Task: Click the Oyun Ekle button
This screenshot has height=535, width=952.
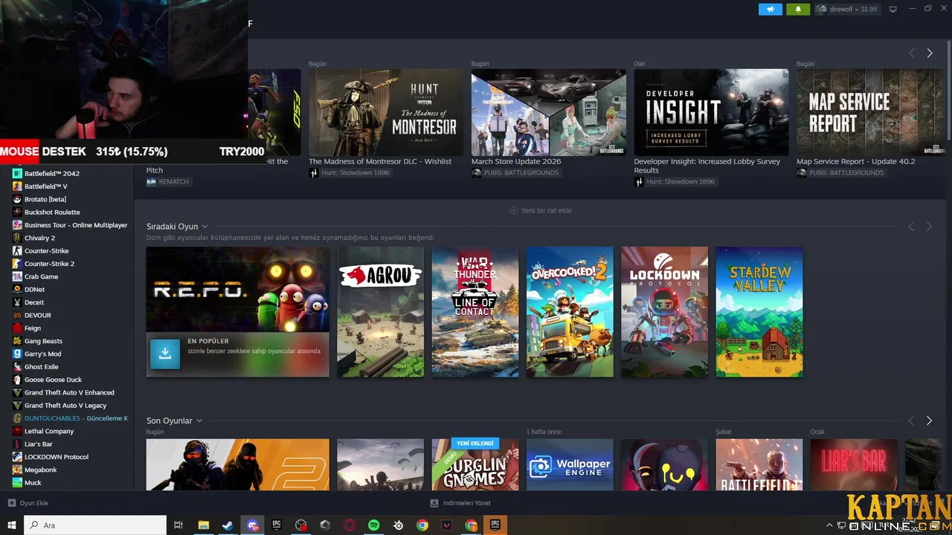Action: tap(28, 503)
